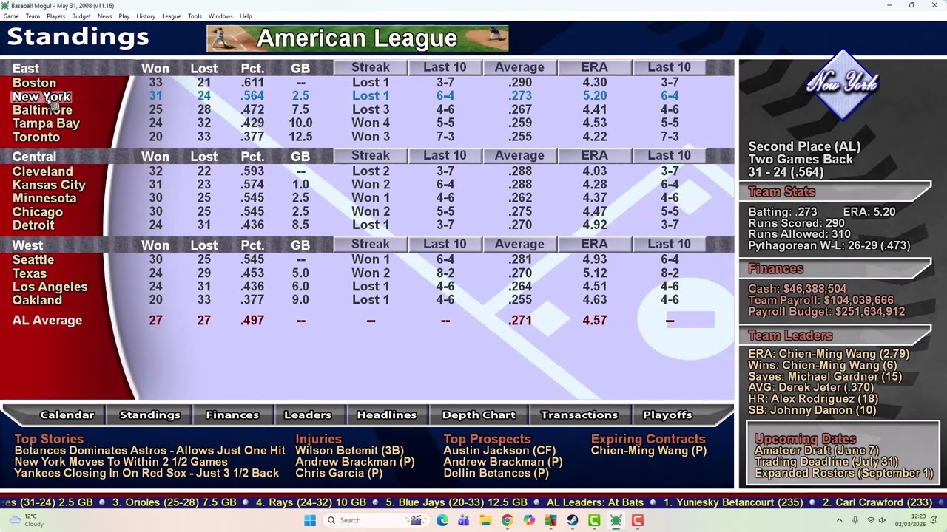Open the Leaders screen button
Screen dimensions: 947x532
308,415
